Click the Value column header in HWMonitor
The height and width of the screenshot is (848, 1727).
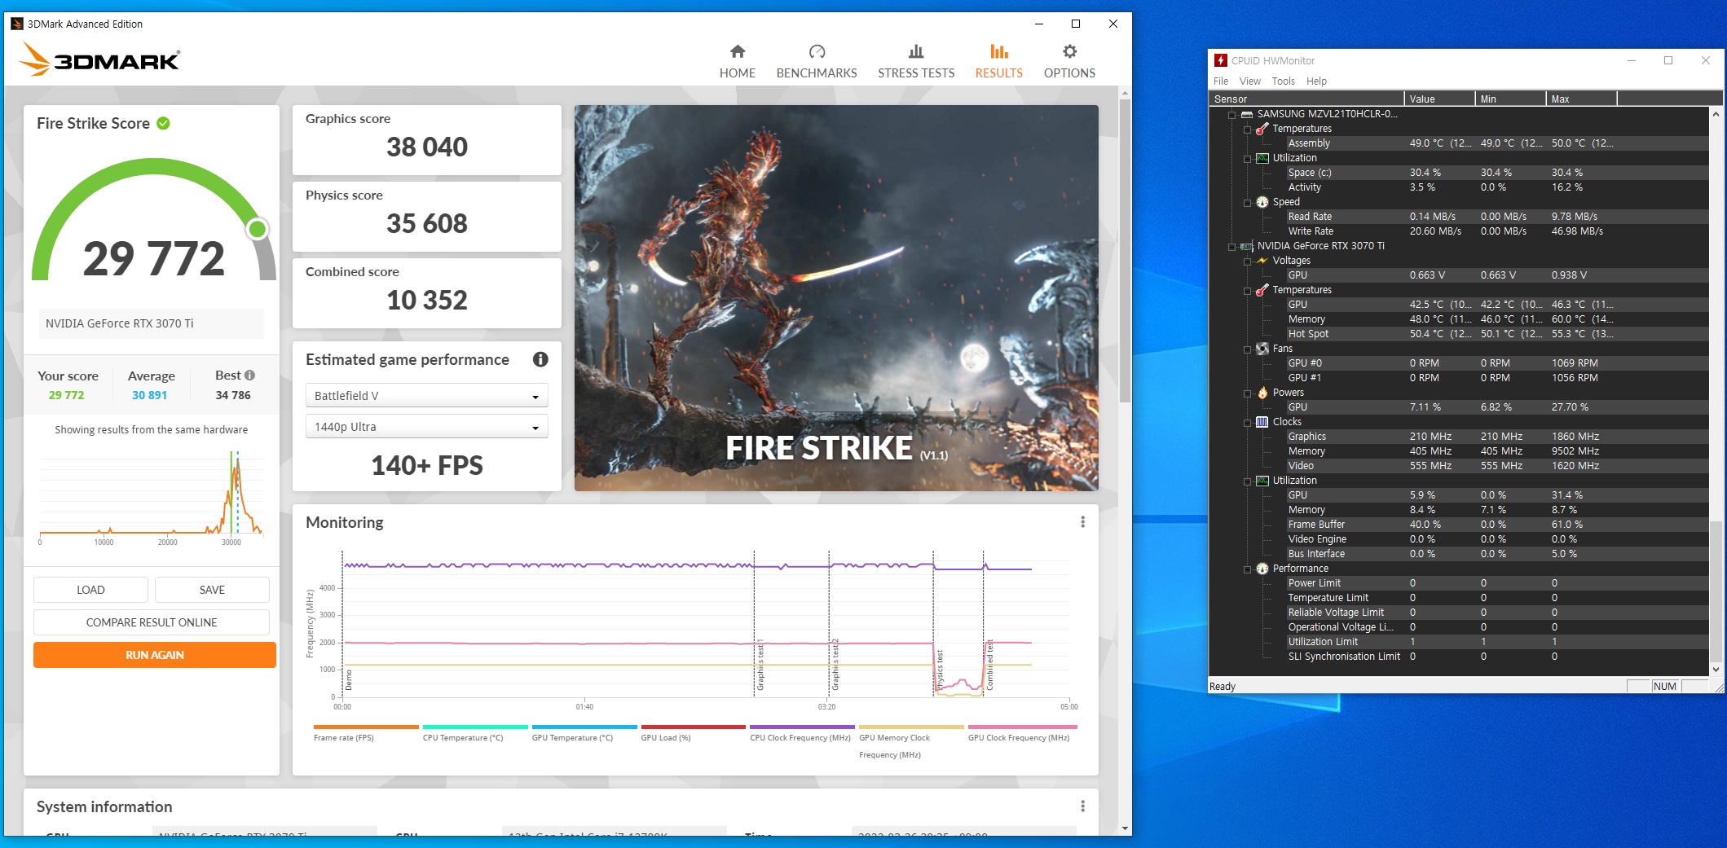(x=1439, y=99)
